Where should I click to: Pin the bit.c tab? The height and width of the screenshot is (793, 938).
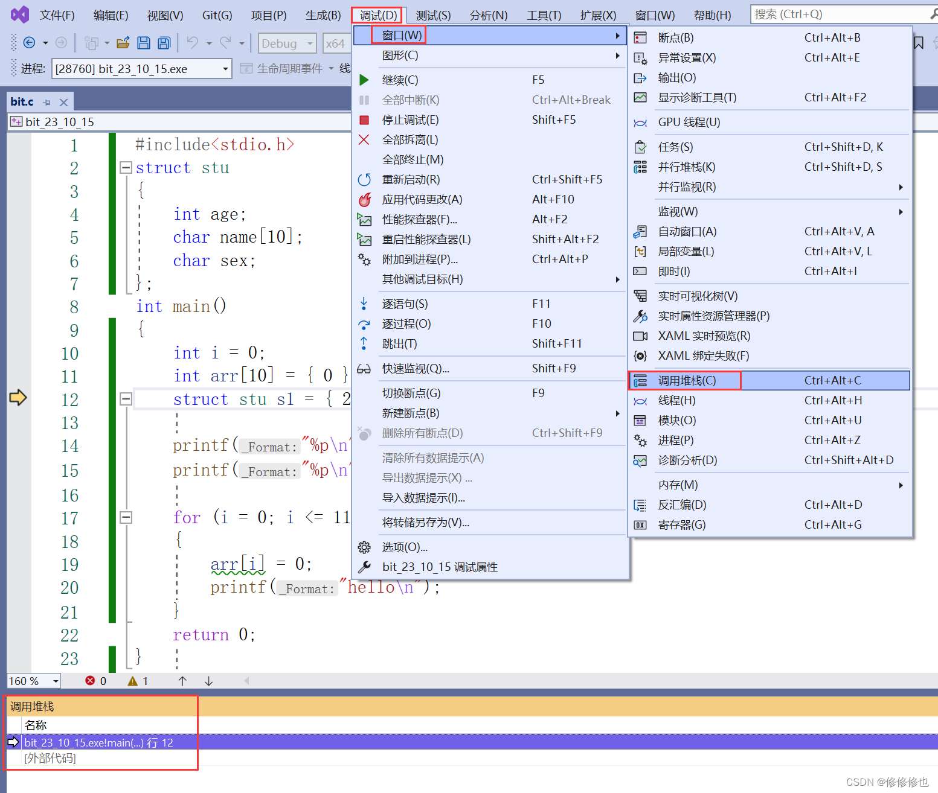pyautogui.click(x=47, y=103)
